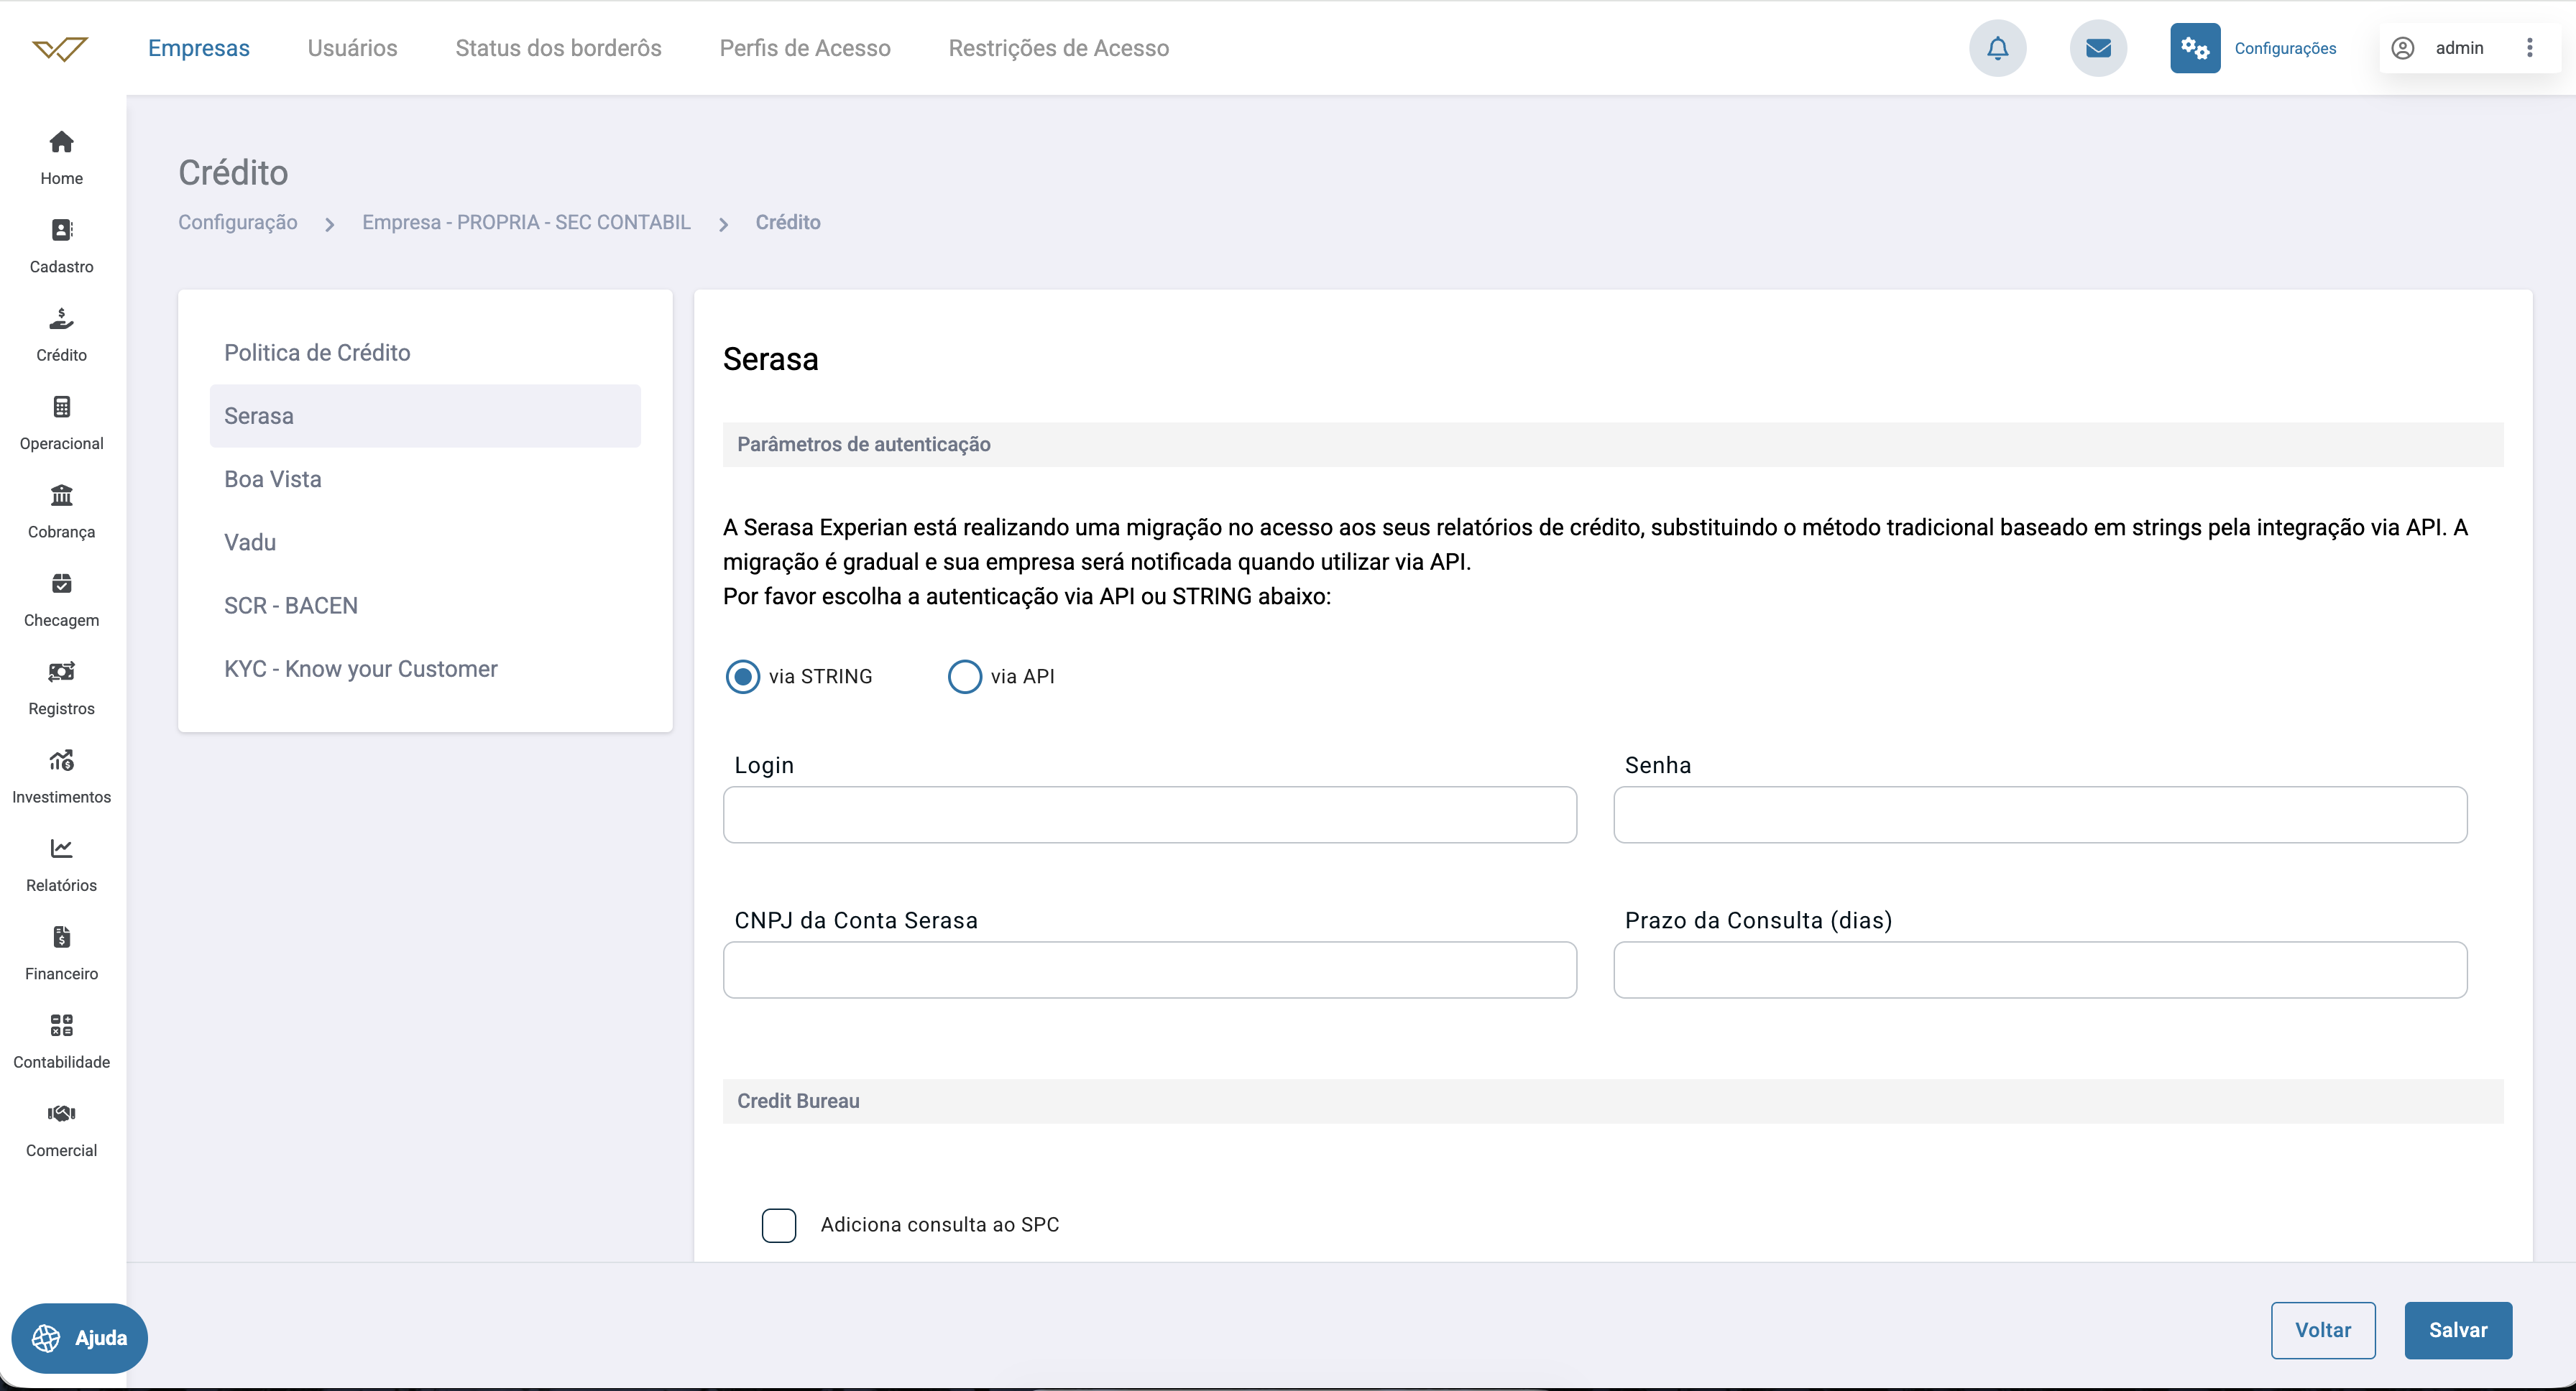
Task: Click the Credit Bureau section header
Action: [x=1613, y=1101]
